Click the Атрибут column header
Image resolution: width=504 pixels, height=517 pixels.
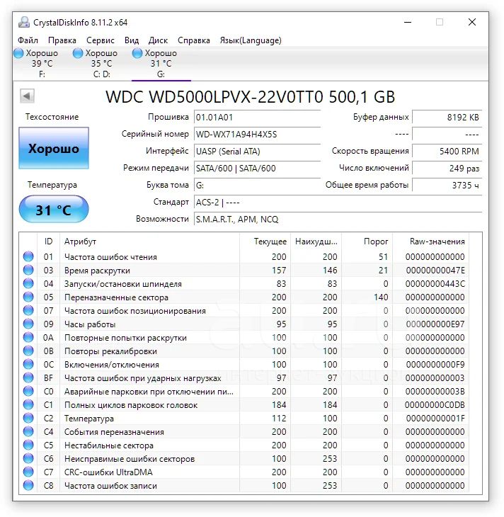pyautogui.click(x=149, y=242)
